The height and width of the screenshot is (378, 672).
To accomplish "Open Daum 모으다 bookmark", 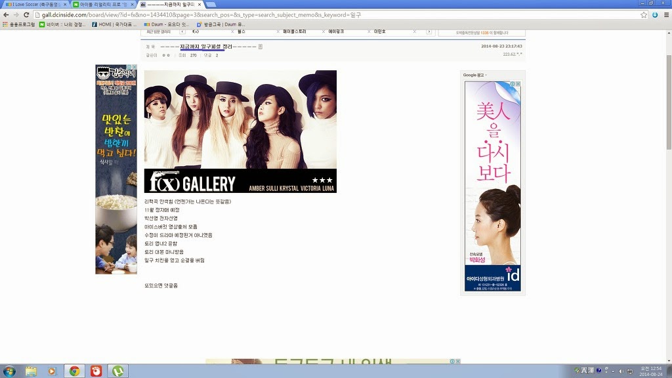I will click(166, 24).
